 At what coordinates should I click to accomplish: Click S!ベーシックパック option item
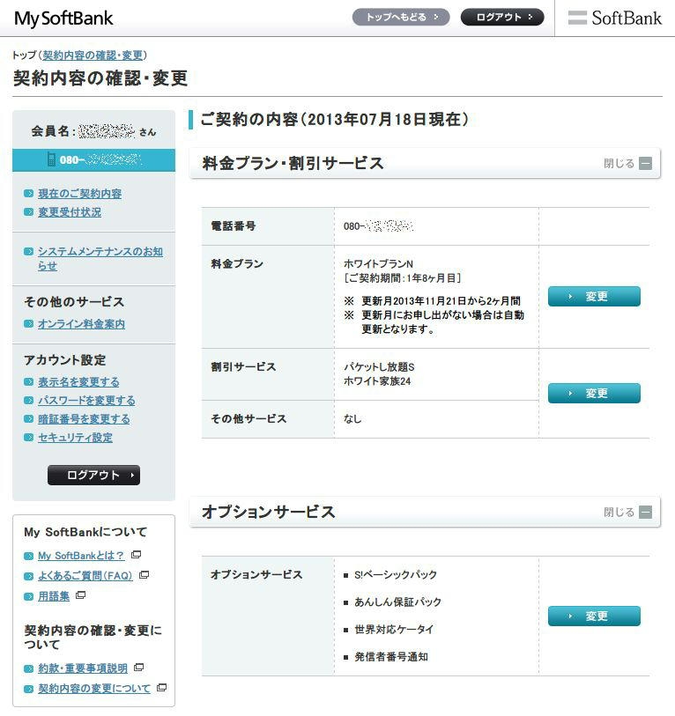click(x=396, y=574)
